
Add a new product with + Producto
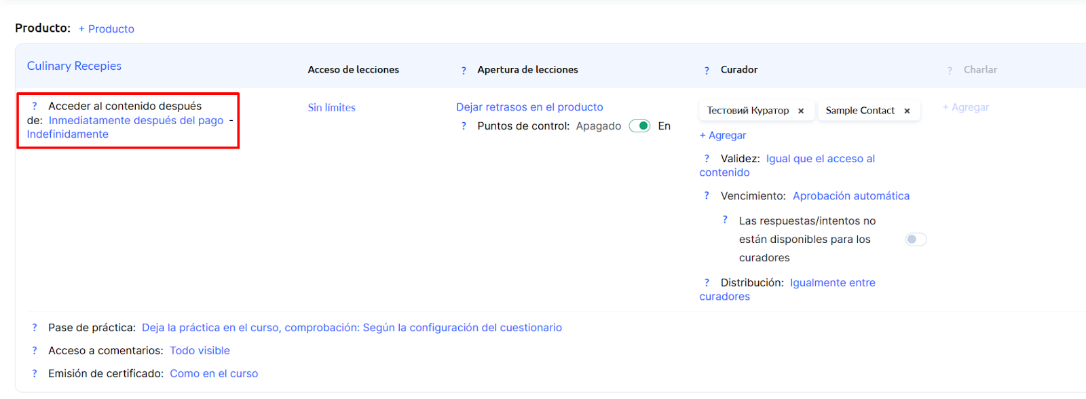[x=107, y=29]
